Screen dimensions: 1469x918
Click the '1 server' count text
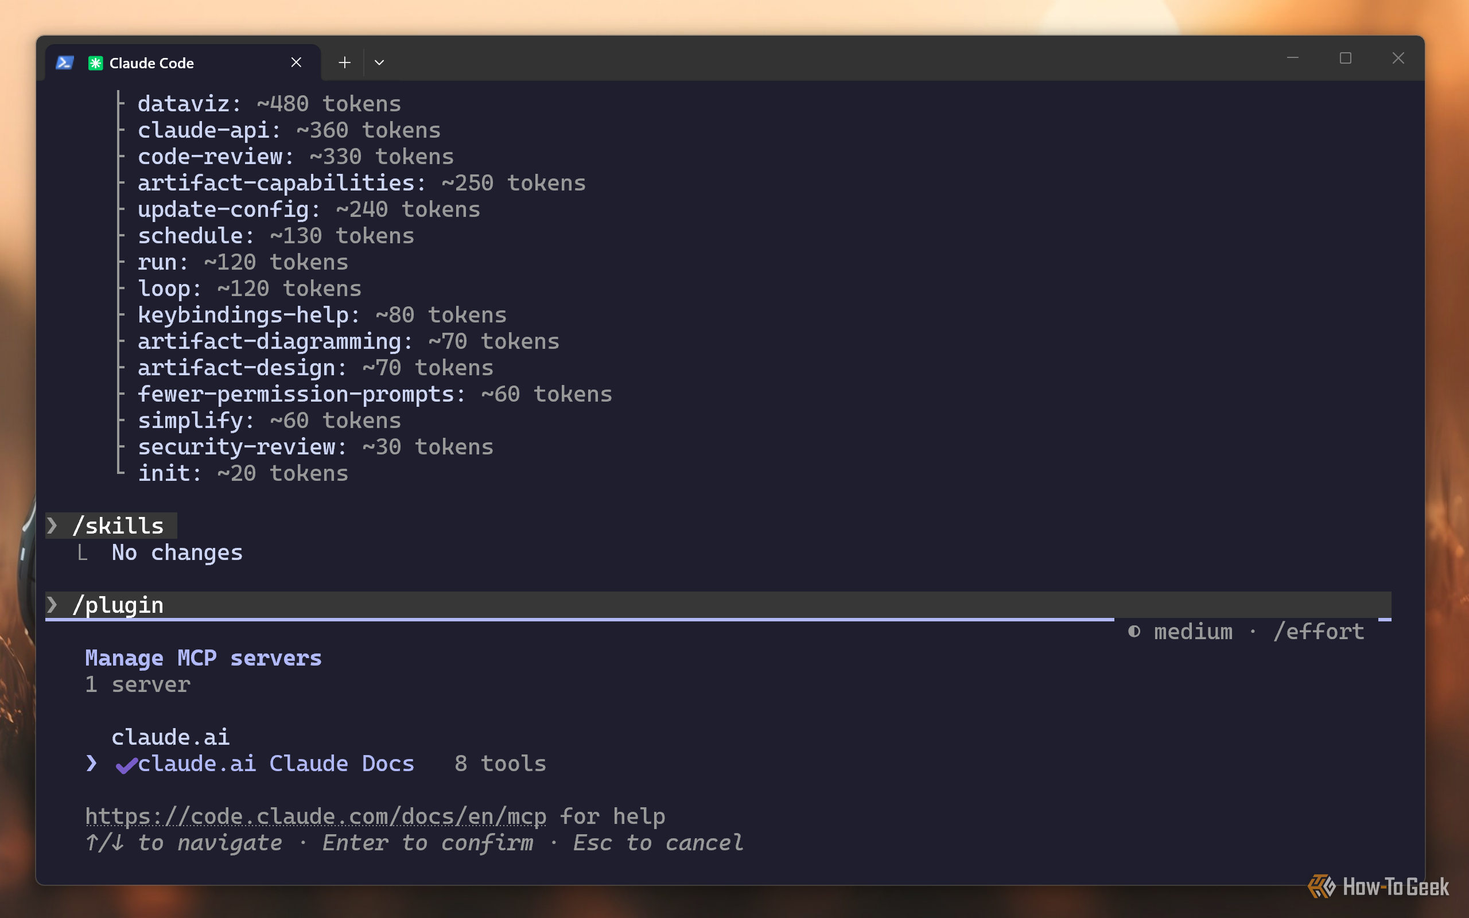tap(138, 685)
